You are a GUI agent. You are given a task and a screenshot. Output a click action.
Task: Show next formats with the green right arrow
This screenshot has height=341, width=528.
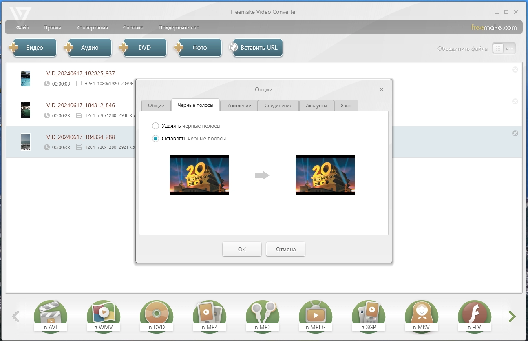click(512, 316)
